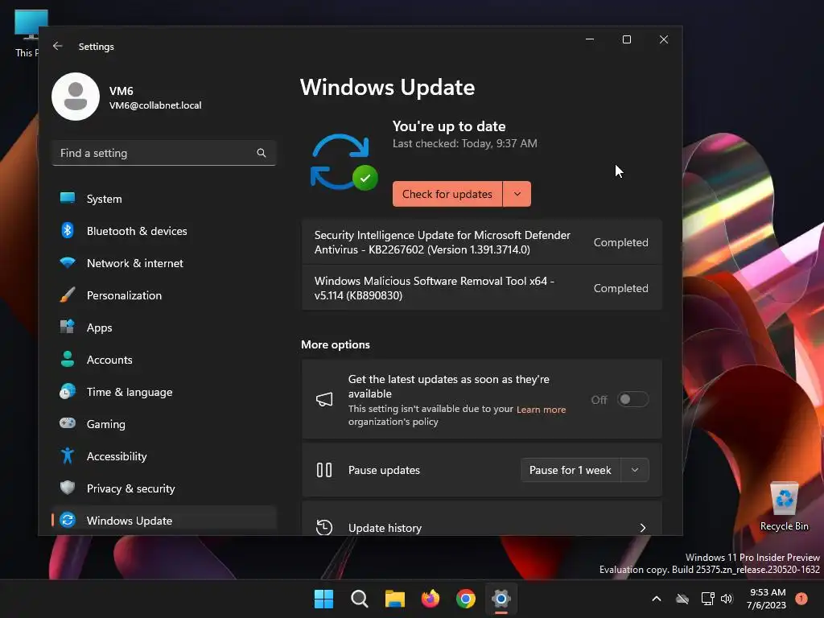Click the Find a setting search field

pos(164,153)
